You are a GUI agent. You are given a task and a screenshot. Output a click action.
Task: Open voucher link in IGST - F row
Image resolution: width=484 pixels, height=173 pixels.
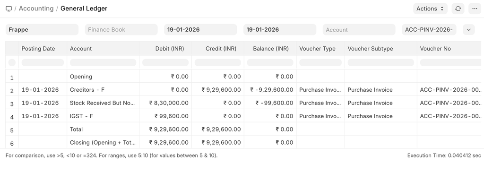450,116
